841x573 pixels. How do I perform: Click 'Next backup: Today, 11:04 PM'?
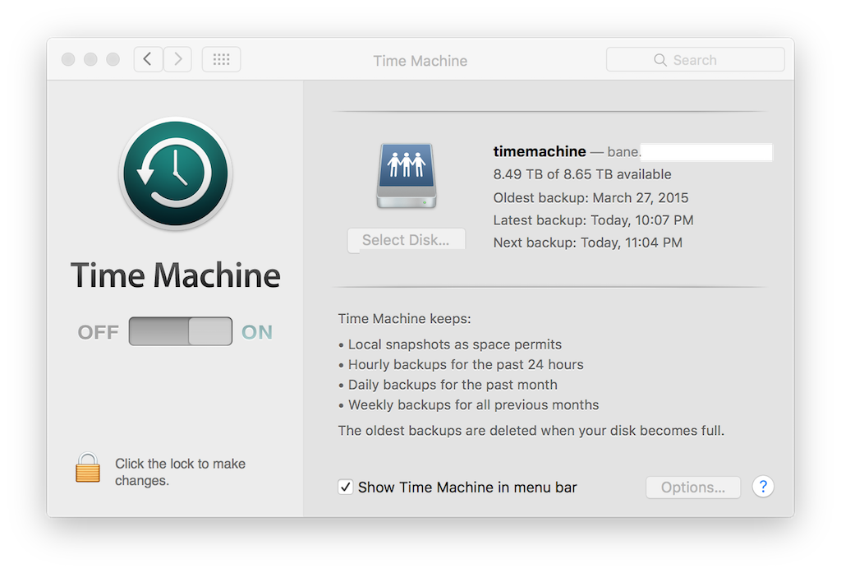[588, 243]
